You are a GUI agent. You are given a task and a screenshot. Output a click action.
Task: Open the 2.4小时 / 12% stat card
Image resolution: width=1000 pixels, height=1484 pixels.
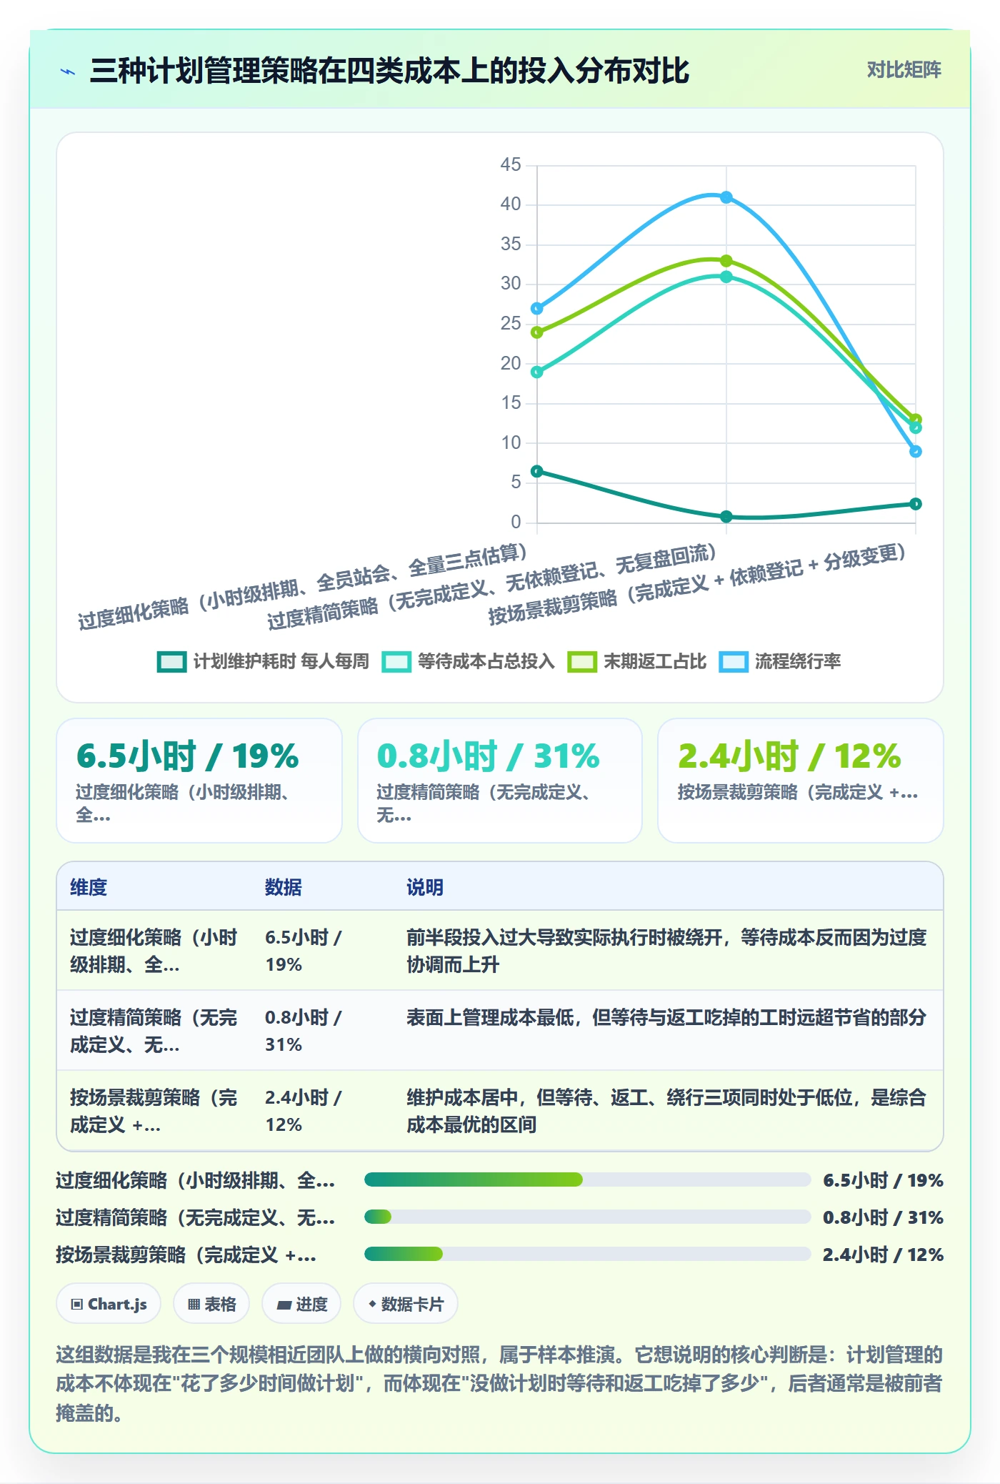pyautogui.click(x=801, y=781)
